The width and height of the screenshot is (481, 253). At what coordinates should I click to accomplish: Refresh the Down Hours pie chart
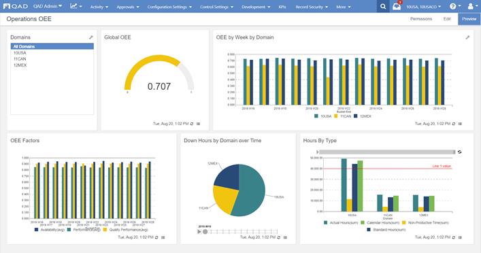pos(279,237)
